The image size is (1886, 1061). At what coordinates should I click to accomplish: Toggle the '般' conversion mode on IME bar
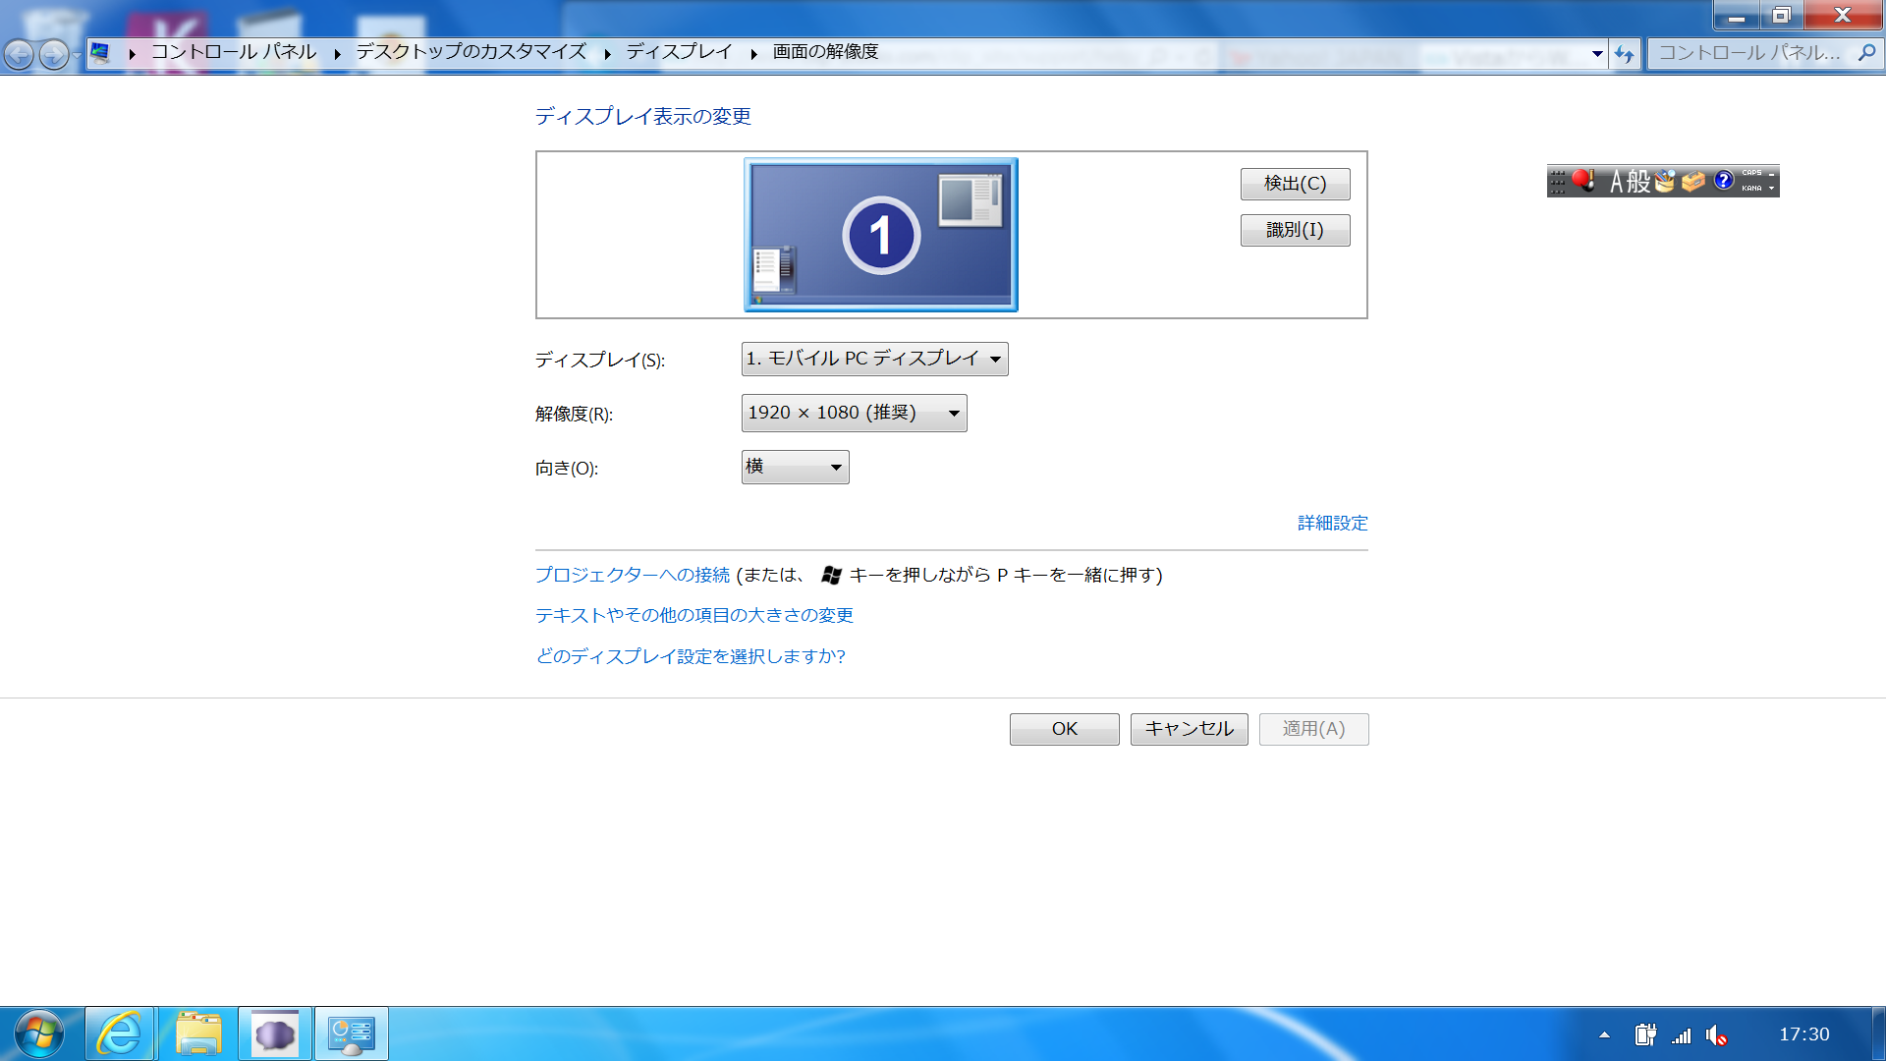(x=1638, y=182)
